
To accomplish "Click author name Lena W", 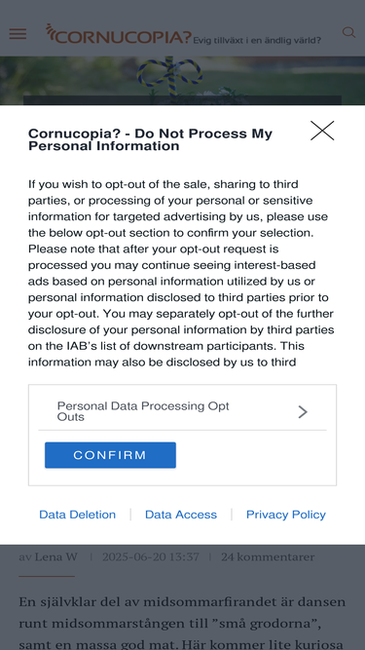I will click(x=48, y=556).
